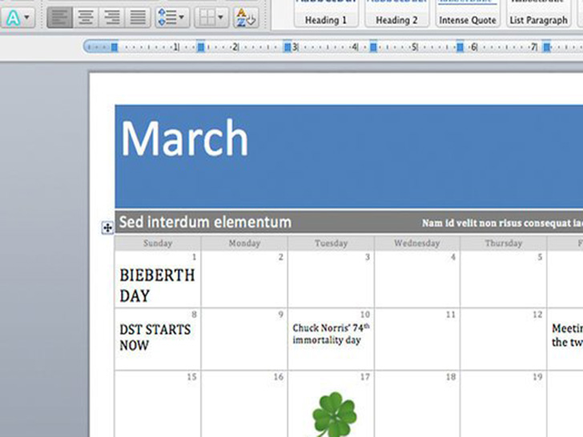Click the Tuesday column header
The image size is (583, 437).
(331, 243)
